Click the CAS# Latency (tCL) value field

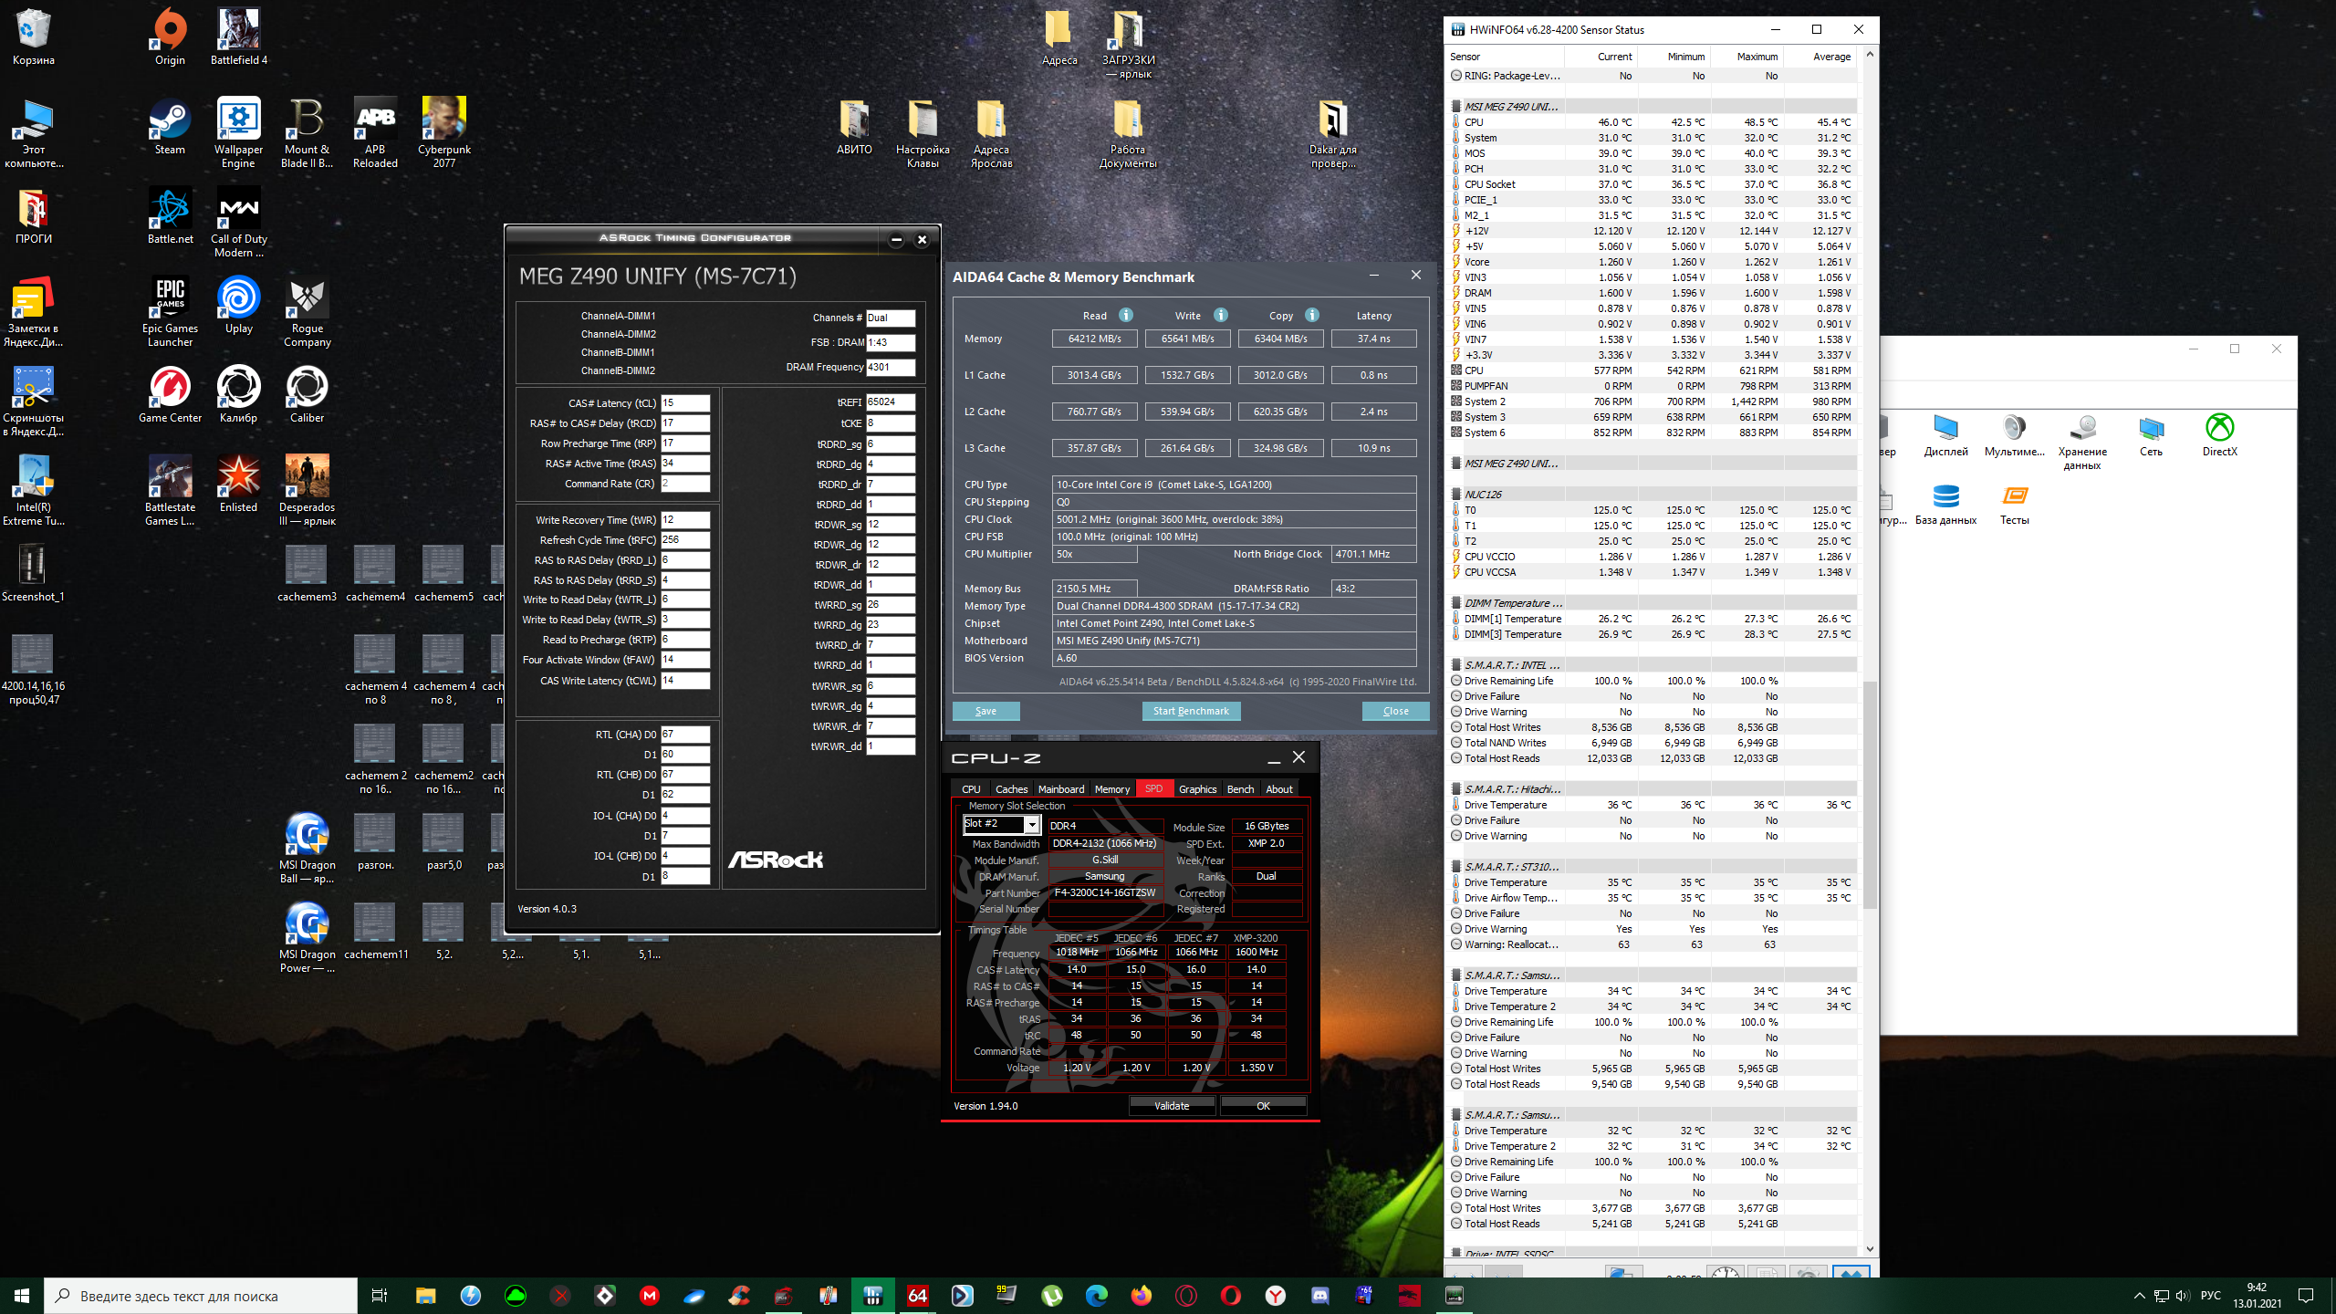coord(684,402)
